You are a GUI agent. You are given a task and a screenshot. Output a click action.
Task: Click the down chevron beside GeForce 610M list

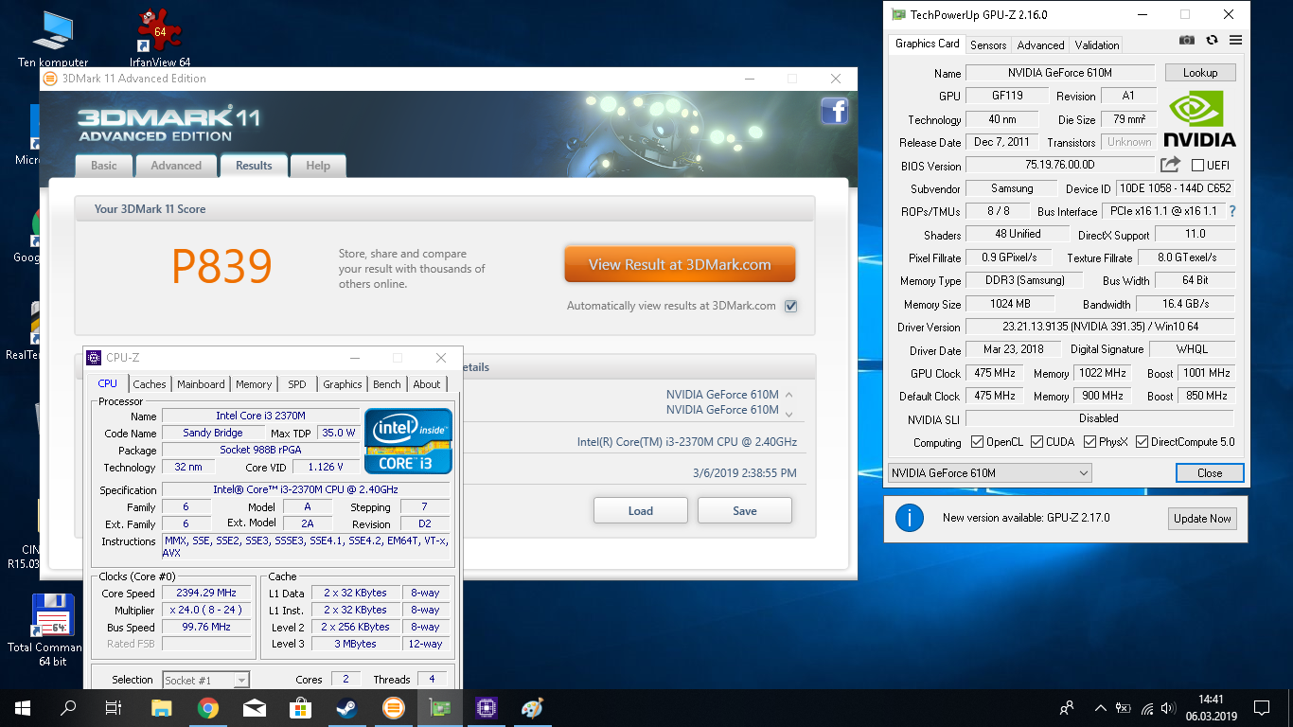pos(789,413)
